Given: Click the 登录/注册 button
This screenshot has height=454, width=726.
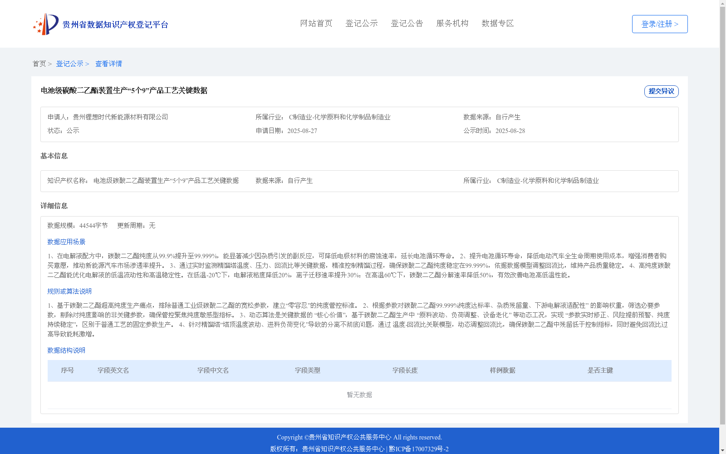Looking at the screenshot, I should 660,24.
